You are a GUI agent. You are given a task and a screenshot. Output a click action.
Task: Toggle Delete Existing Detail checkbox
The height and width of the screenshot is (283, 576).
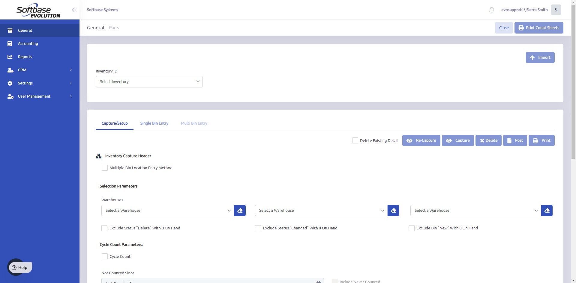click(x=355, y=140)
